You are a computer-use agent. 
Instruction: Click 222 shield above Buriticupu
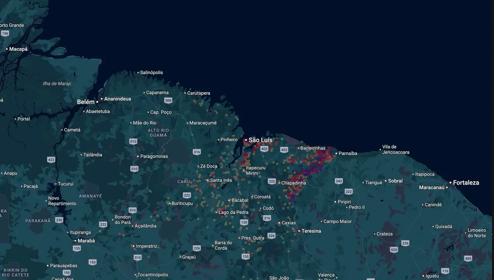click(187, 195)
